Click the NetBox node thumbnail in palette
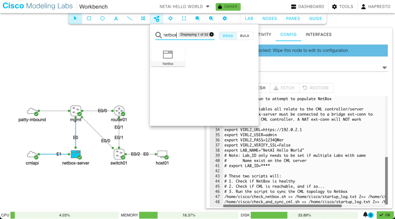The height and width of the screenshot is (219, 395). click(x=168, y=56)
